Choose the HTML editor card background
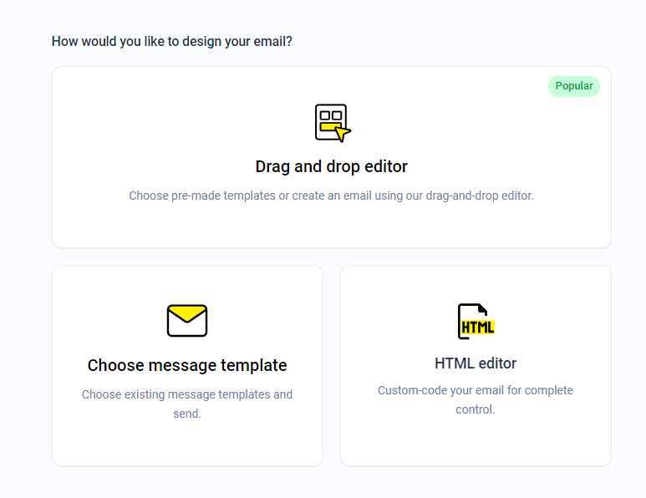 click(476, 366)
